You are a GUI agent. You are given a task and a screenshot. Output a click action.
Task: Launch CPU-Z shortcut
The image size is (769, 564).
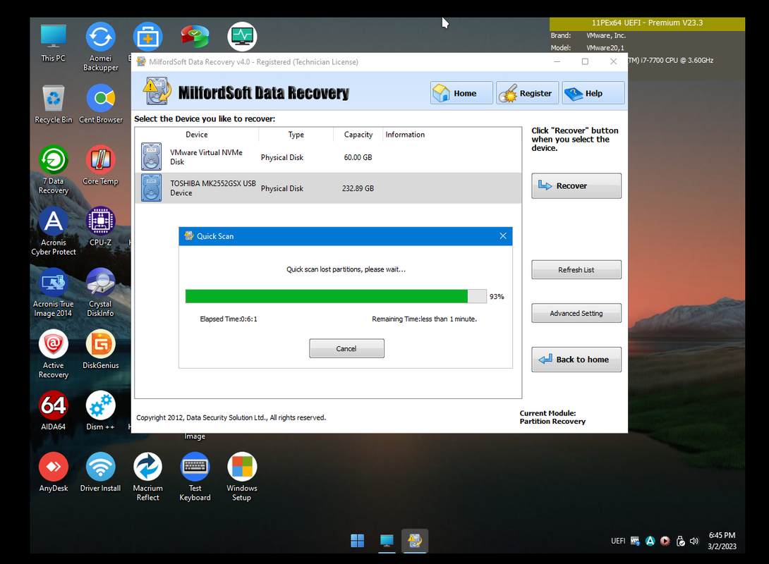click(x=101, y=227)
